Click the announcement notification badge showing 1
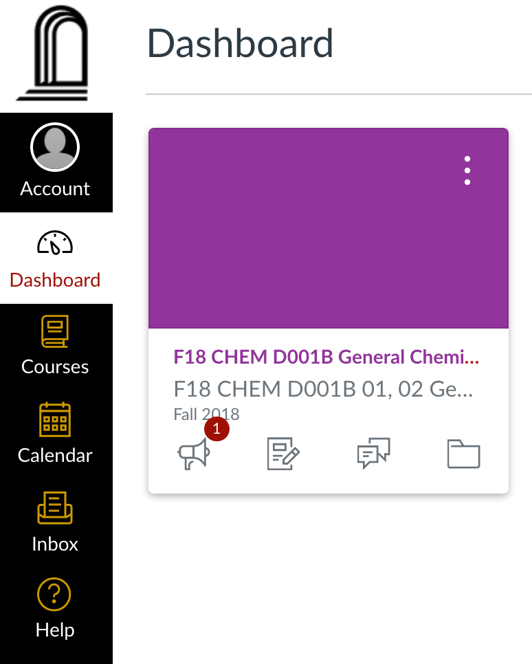This screenshot has width=532, height=664. coord(217,428)
